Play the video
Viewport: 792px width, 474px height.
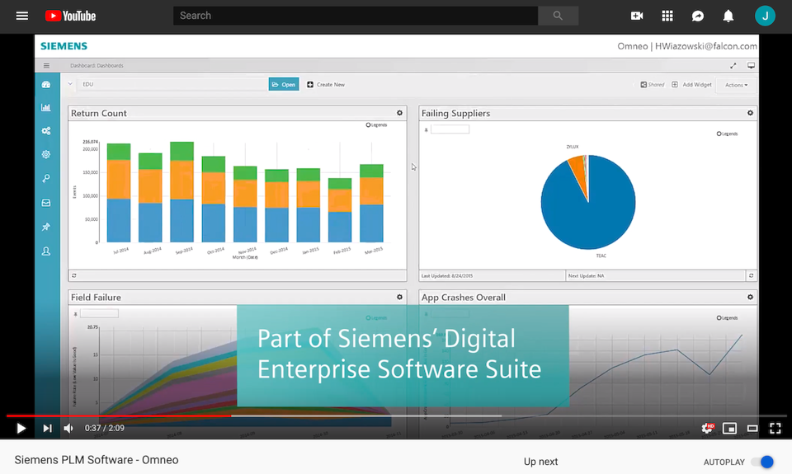point(21,428)
